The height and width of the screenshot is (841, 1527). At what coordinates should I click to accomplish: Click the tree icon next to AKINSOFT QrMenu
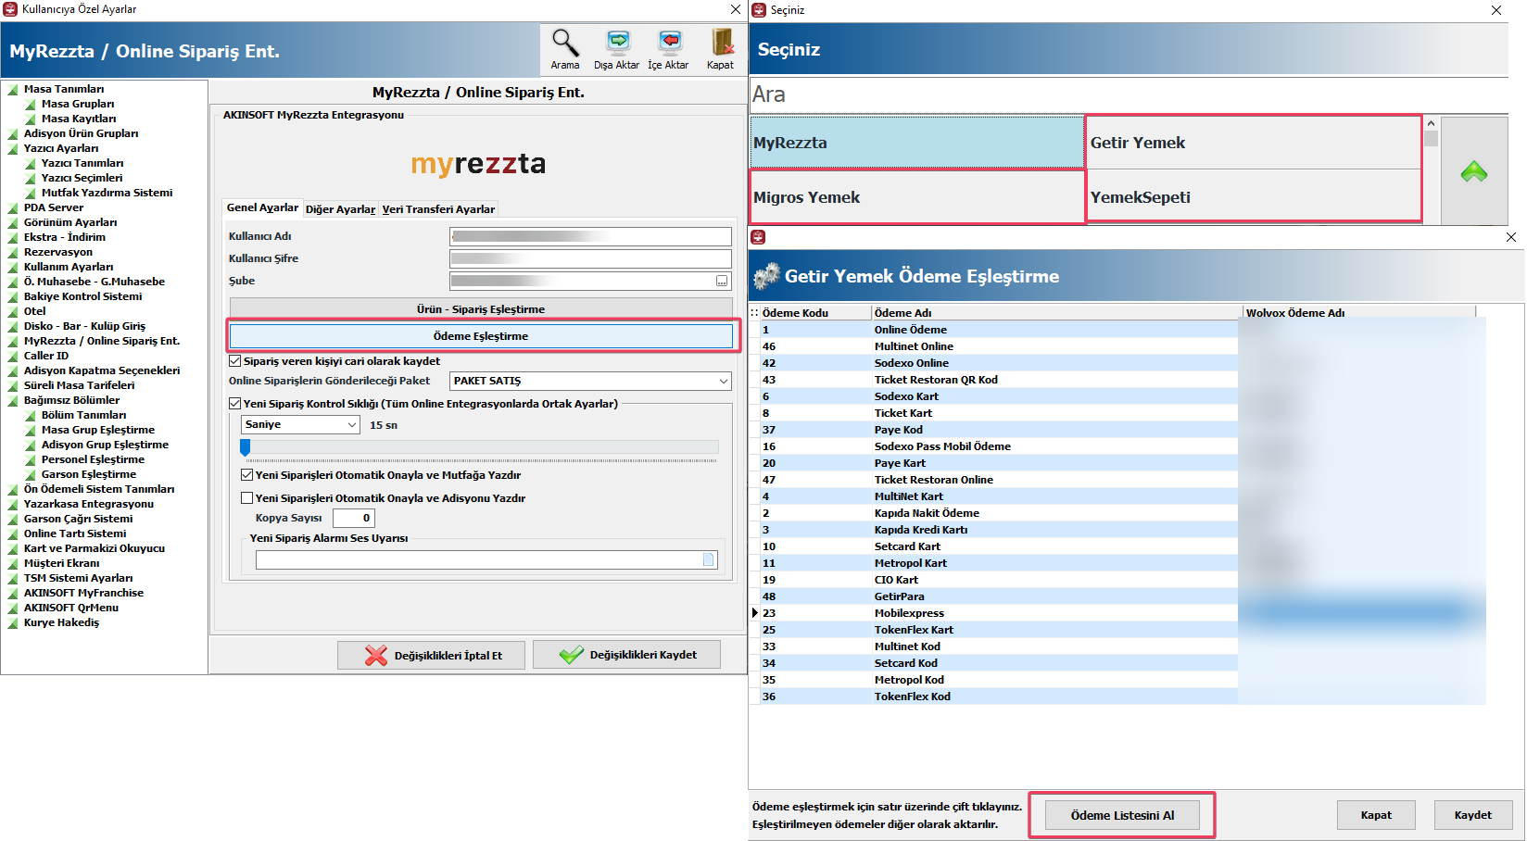pyautogui.click(x=13, y=609)
